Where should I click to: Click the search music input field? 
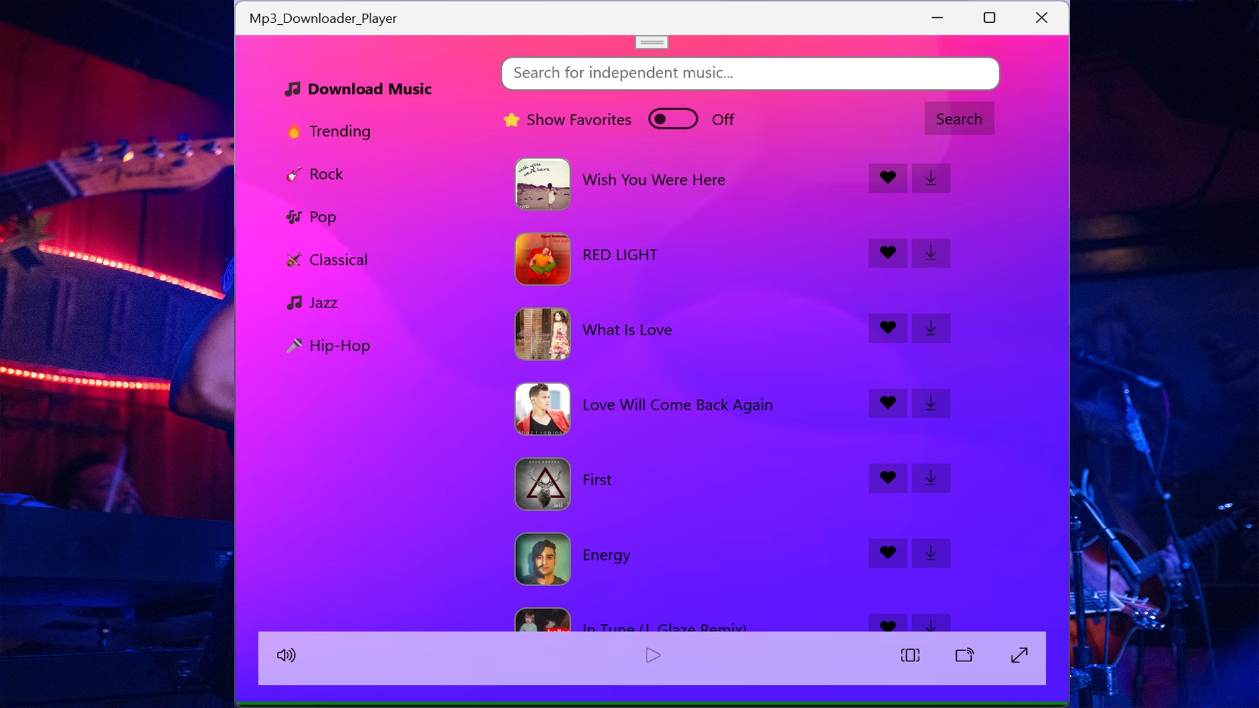pos(749,73)
